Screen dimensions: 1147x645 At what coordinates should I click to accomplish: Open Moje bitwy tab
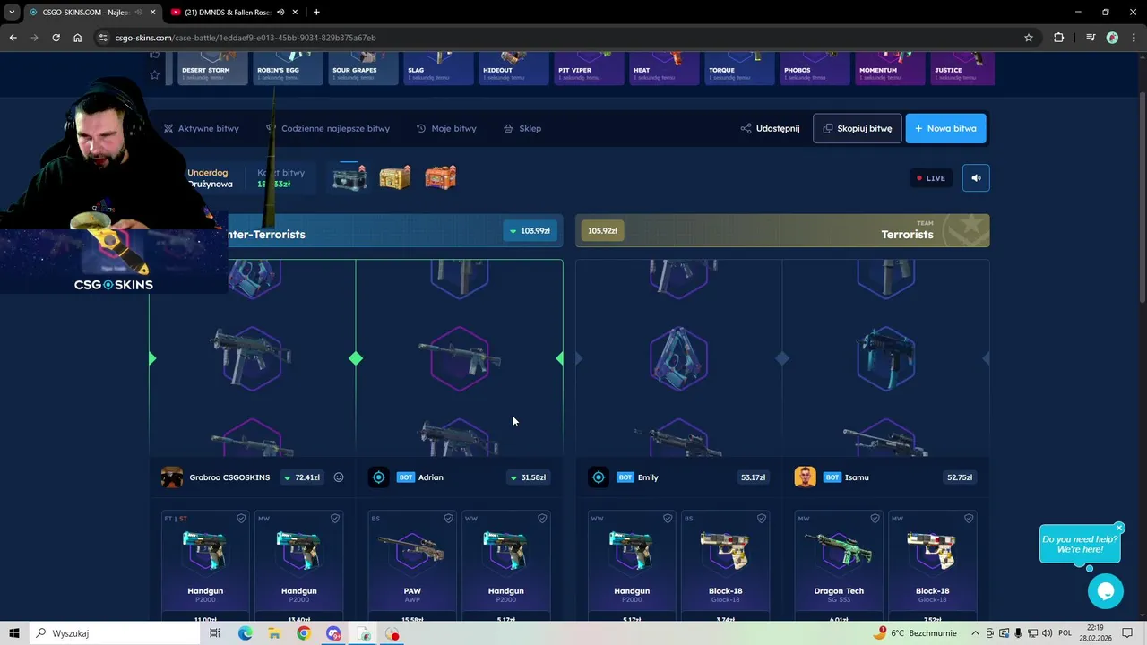point(446,128)
